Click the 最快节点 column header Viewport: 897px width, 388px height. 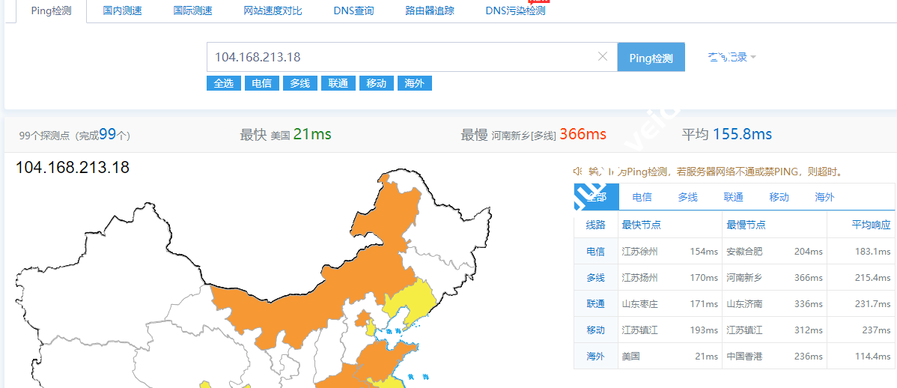(641, 225)
